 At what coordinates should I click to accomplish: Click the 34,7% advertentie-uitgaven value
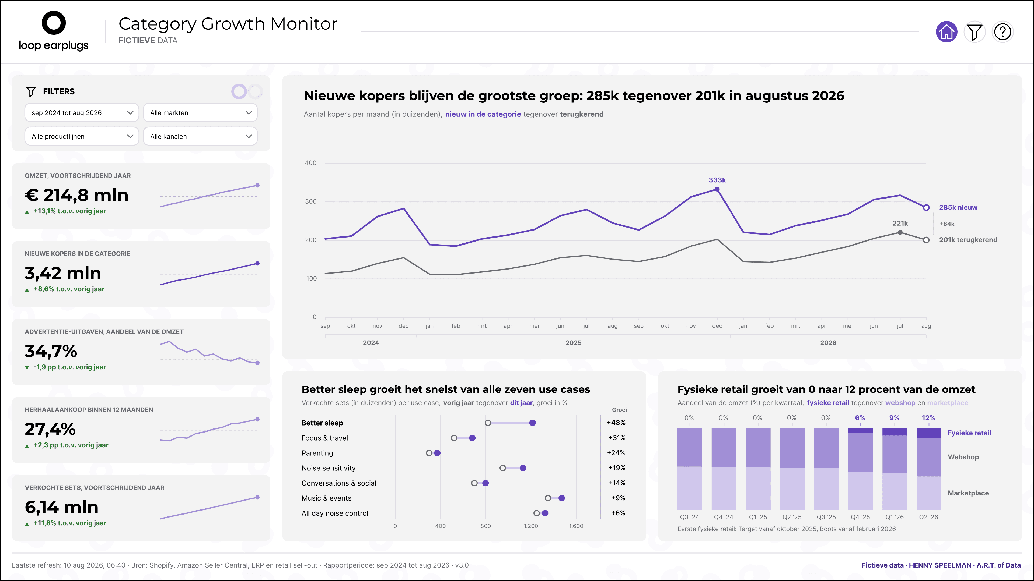(51, 351)
